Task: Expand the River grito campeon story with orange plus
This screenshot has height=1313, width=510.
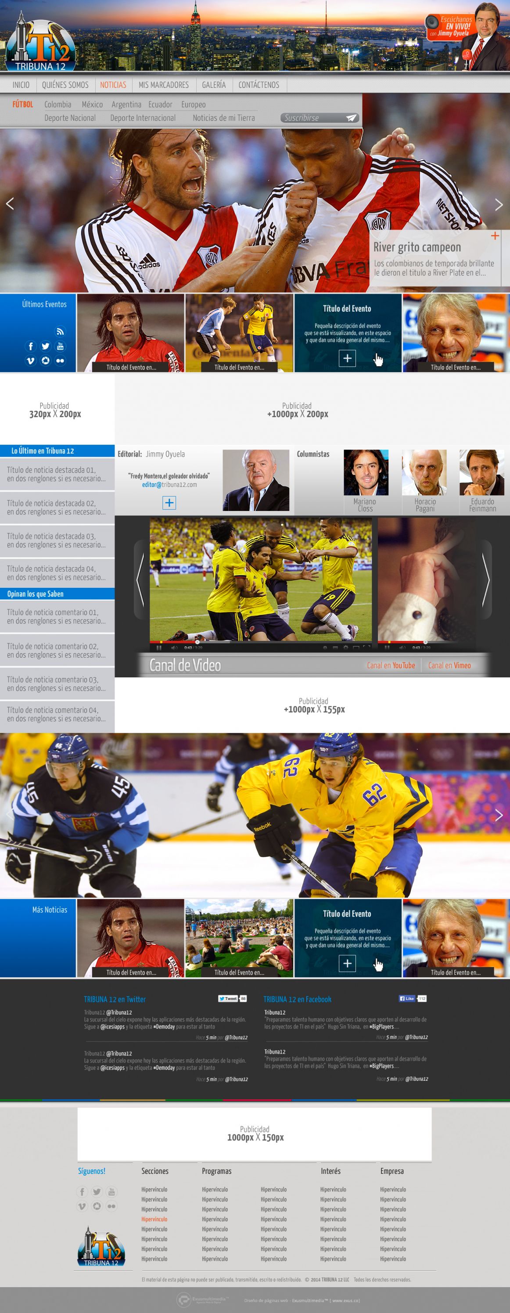Action: coord(494,235)
